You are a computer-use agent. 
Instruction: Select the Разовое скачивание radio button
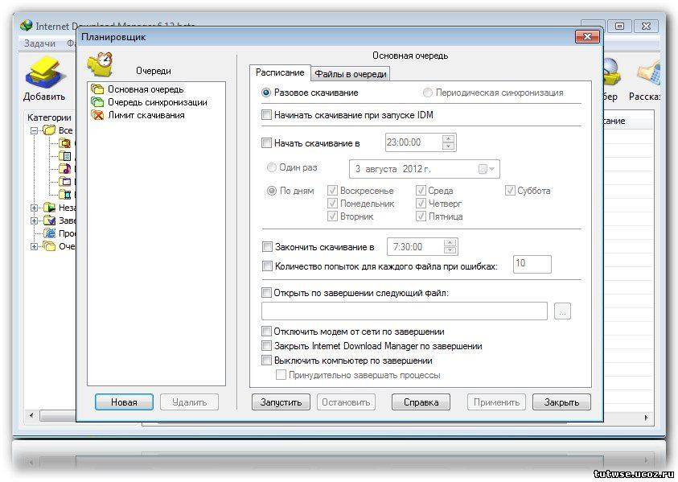(x=267, y=93)
